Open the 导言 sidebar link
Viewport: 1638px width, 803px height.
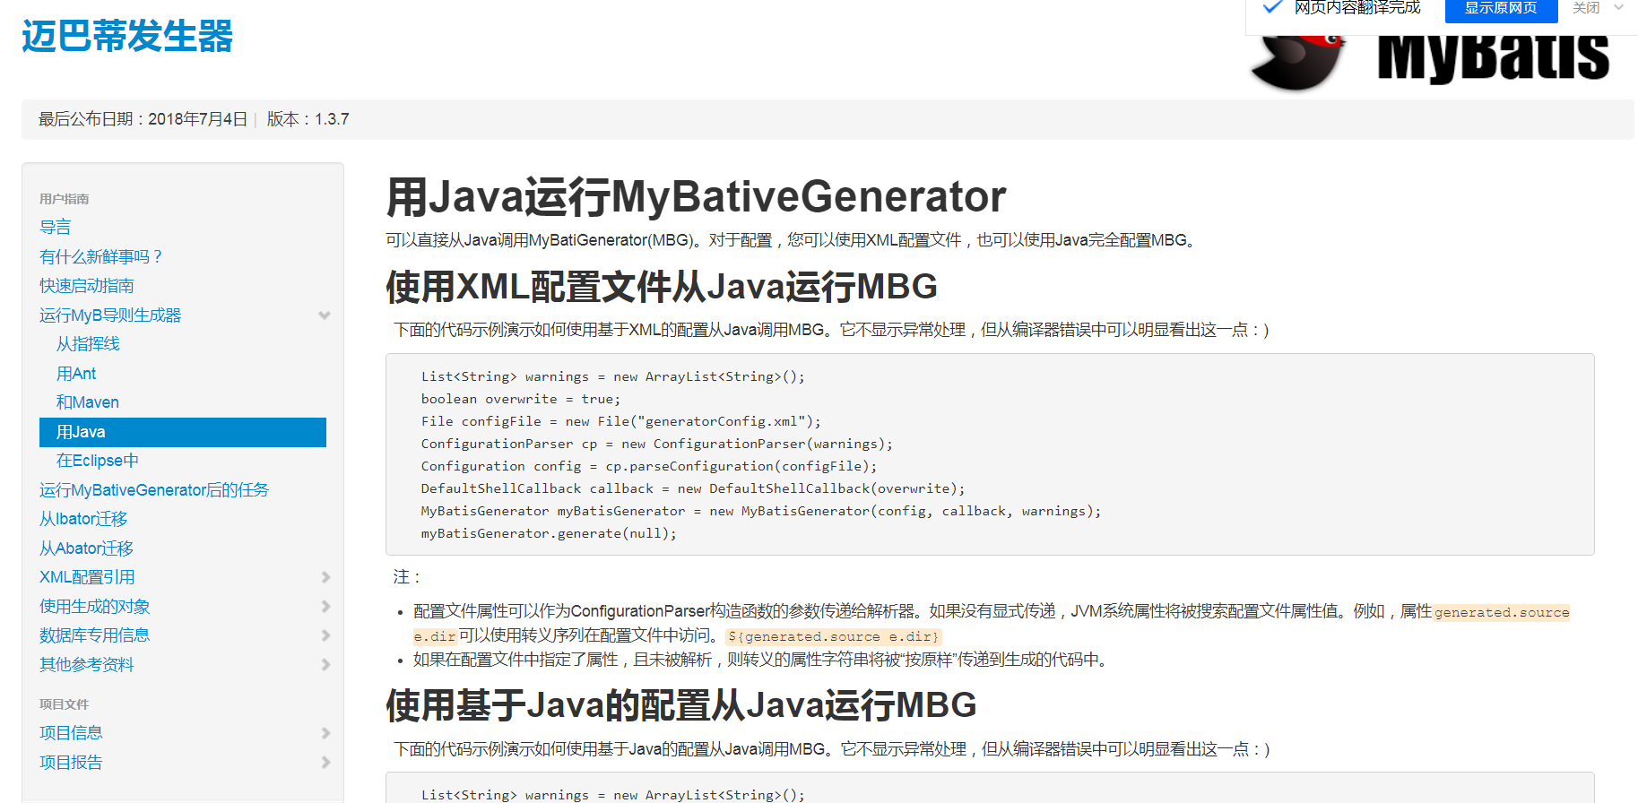(x=56, y=228)
